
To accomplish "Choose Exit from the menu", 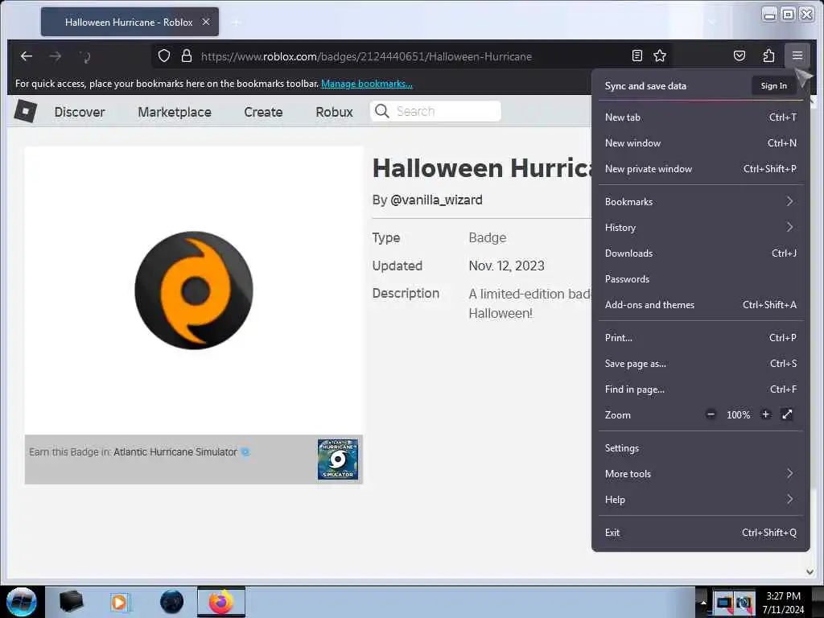I will [701, 533].
